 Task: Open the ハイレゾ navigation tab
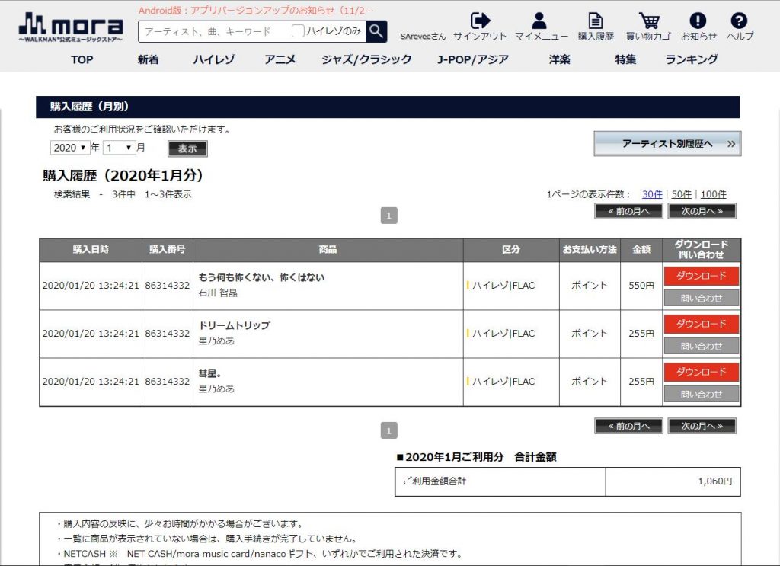pyautogui.click(x=214, y=59)
